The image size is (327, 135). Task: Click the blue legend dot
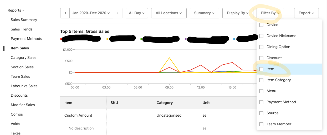pos(234,39)
